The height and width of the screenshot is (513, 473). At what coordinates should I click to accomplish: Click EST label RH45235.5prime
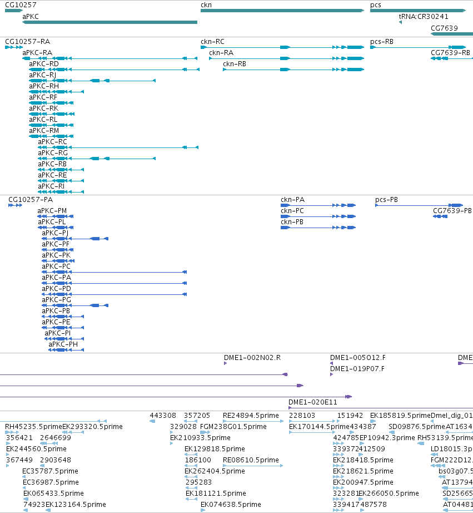[33, 427]
